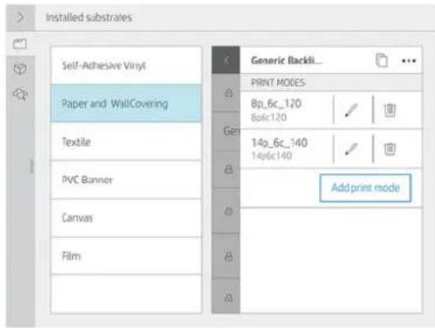Delete the 8p_6c_120 print mode

390,110
